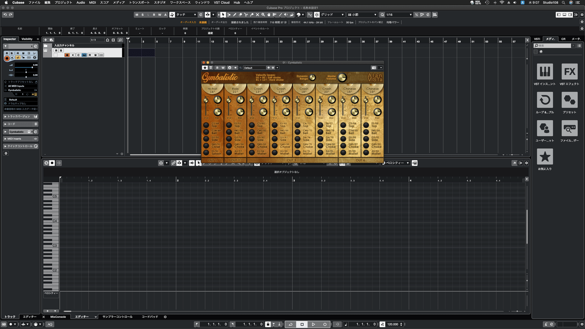This screenshot has height=329, width=585.
Task: Toggle Solo S on track 1 in track list
Action: coord(61,50)
